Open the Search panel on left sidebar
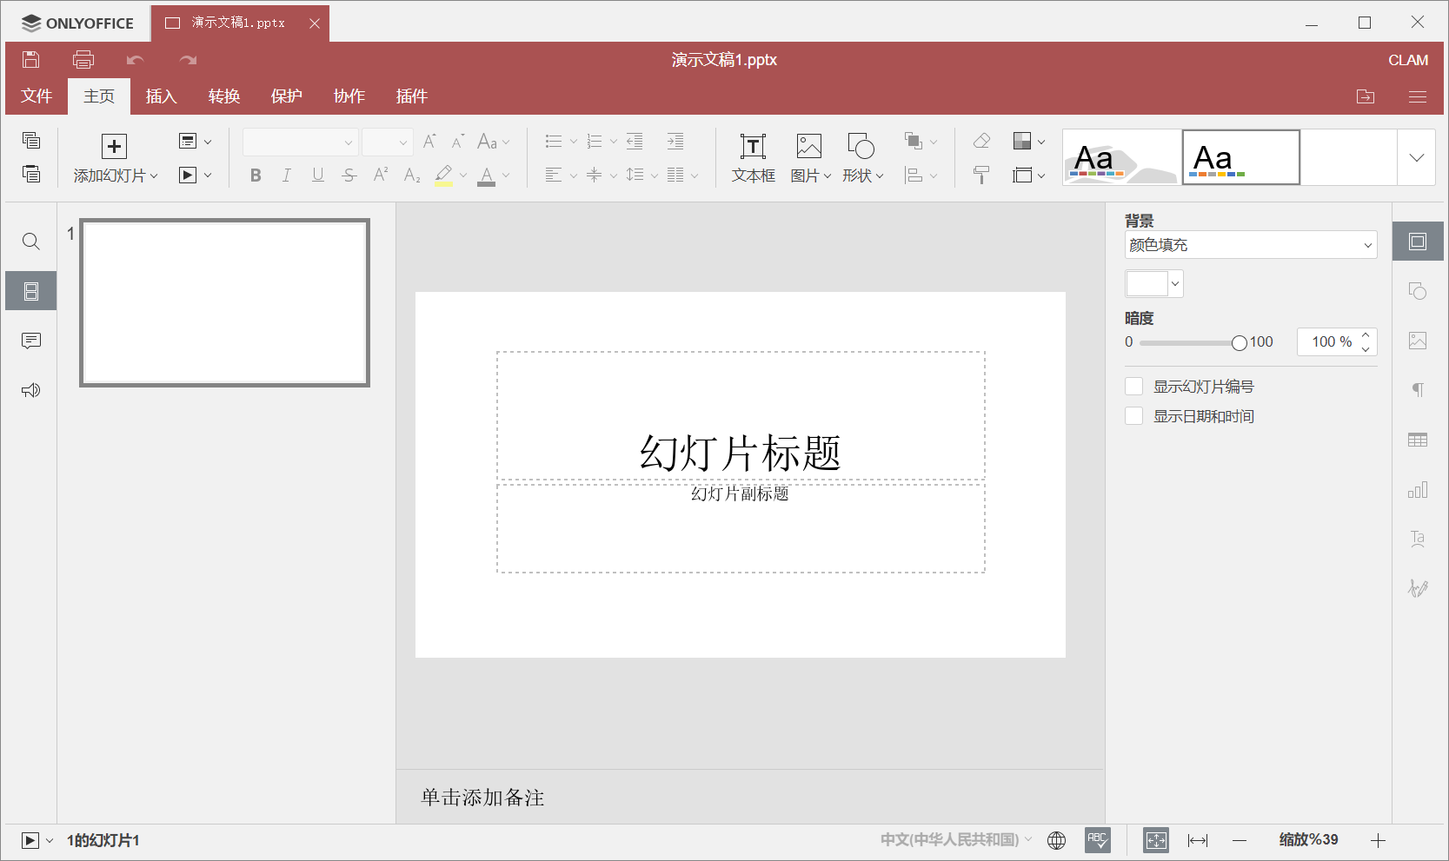This screenshot has height=861, width=1449. pos(30,241)
